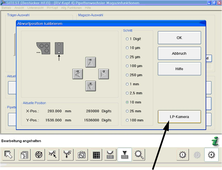The image size is (222, 170).
Task: Set step size to 25 mm
Action: (127, 111)
